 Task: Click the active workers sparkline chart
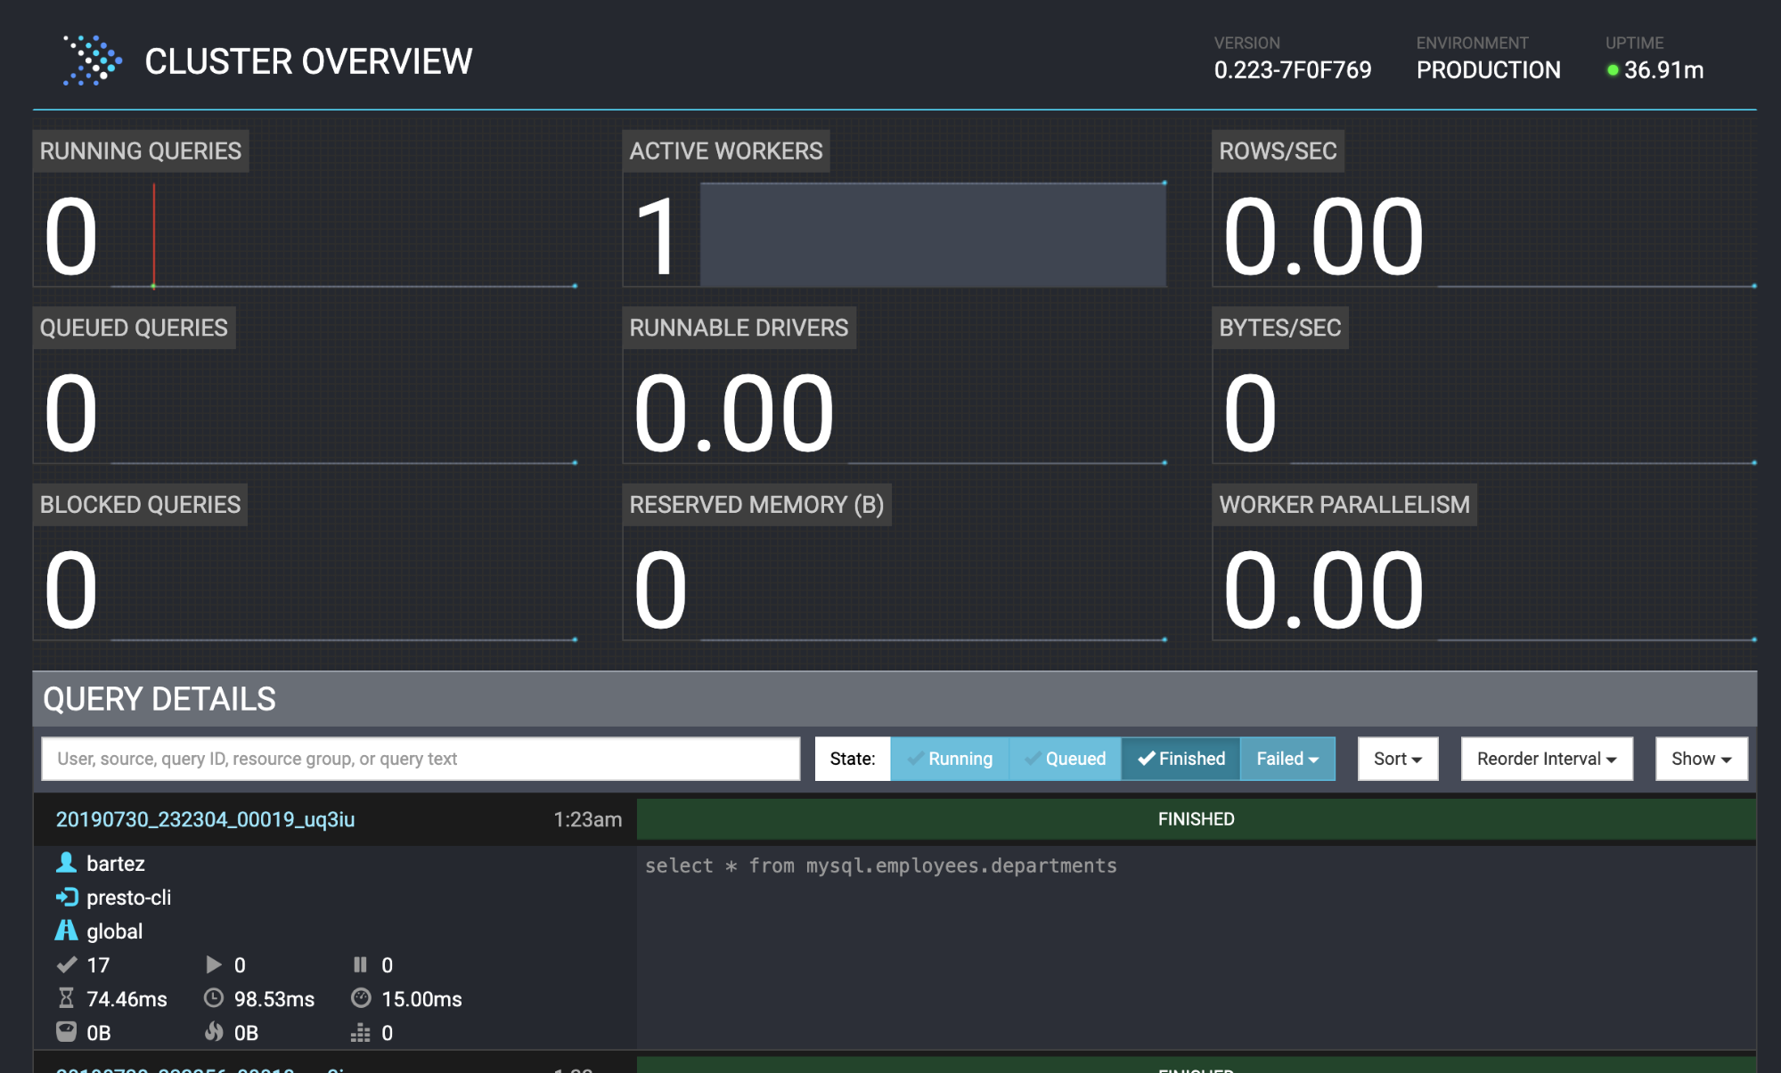935,234
